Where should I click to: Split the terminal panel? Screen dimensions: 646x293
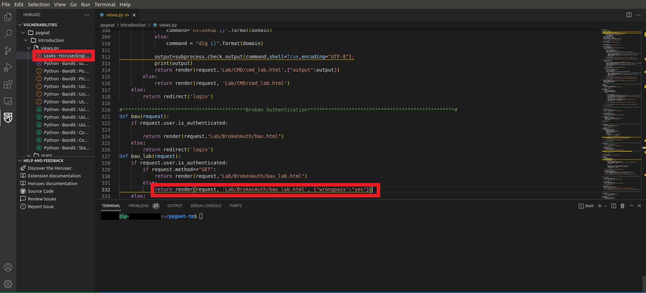pyautogui.click(x=614, y=206)
